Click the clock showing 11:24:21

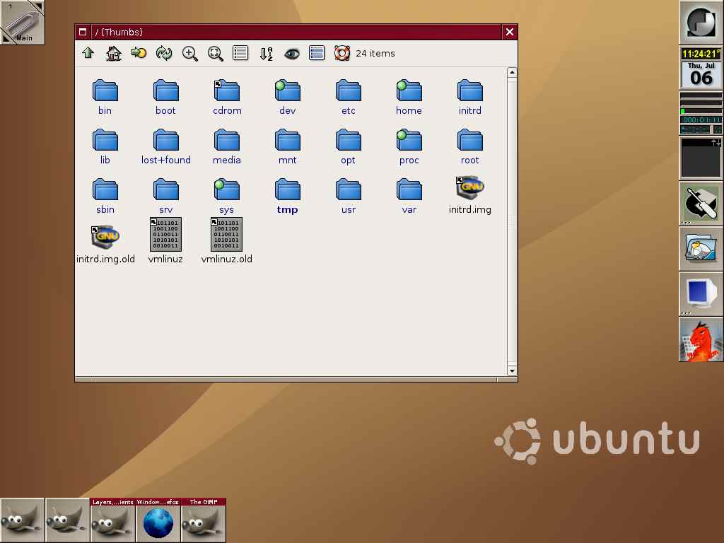click(x=701, y=54)
